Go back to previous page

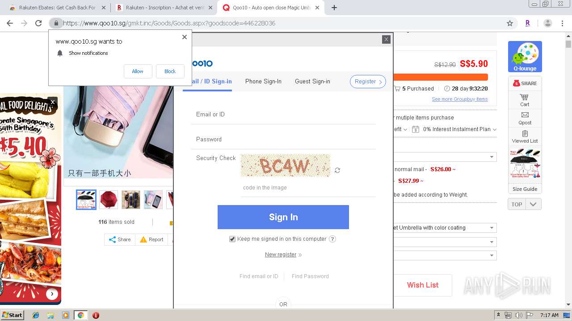pyautogui.click(x=10, y=23)
